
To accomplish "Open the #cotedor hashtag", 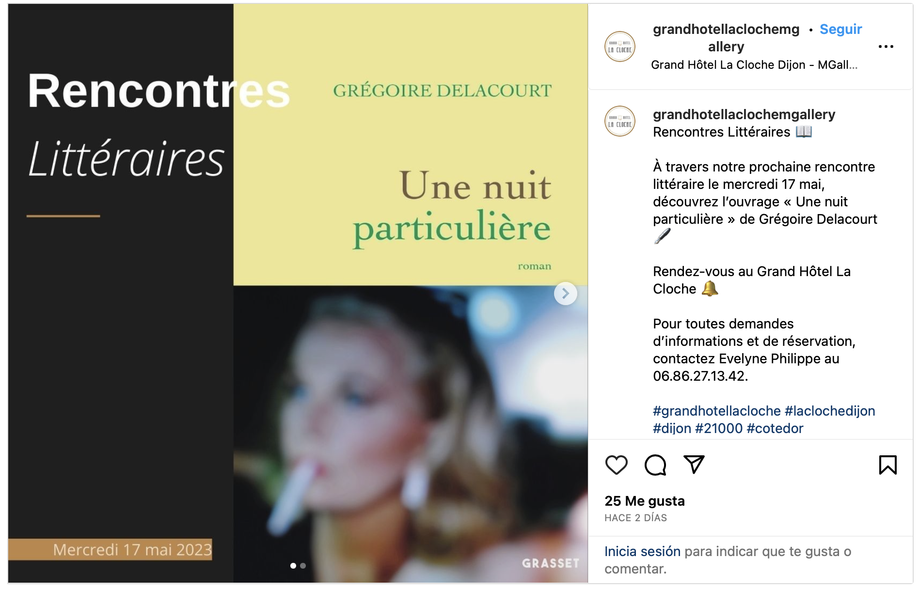I will [775, 428].
